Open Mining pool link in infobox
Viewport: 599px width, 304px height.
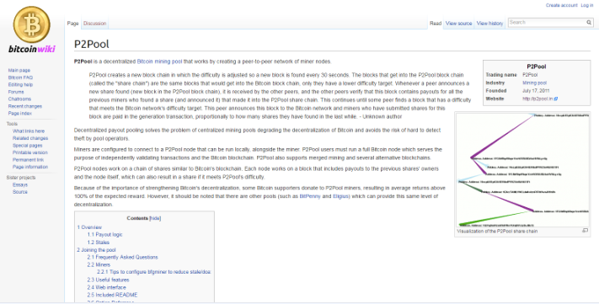pos(534,83)
